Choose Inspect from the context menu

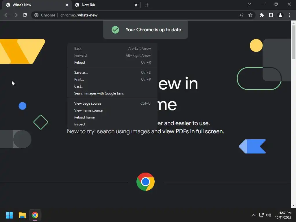(x=112, y=124)
